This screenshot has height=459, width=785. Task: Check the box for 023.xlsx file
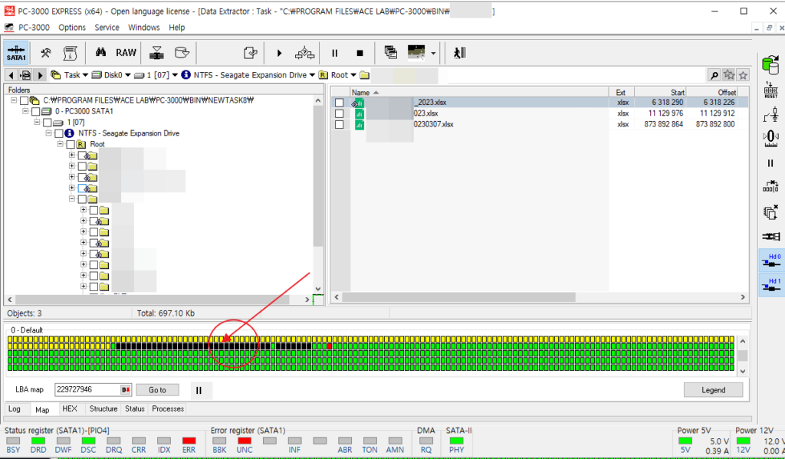(339, 113)
